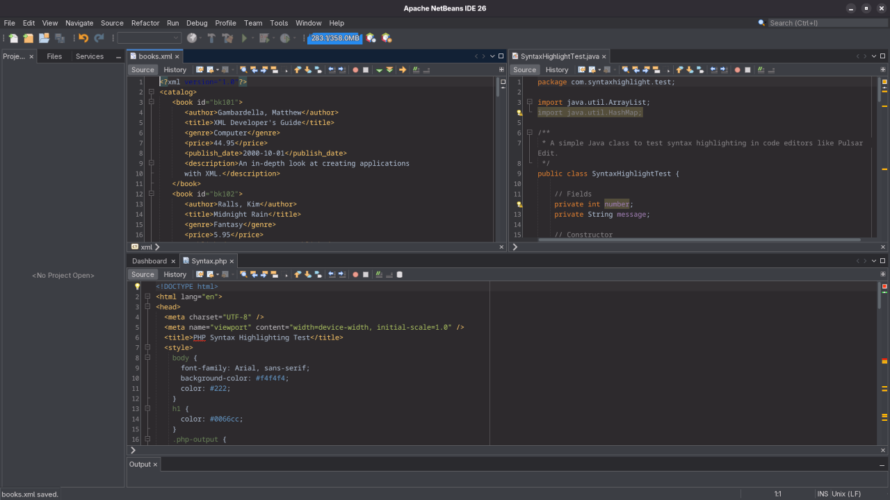Click the Undo arrow in main toolbar

tap(83, 38)
